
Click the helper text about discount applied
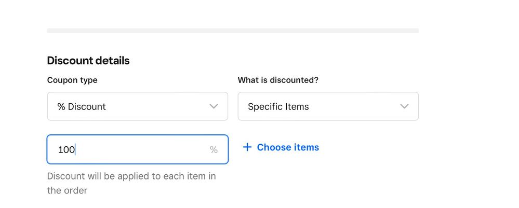(x=131, y=176)
